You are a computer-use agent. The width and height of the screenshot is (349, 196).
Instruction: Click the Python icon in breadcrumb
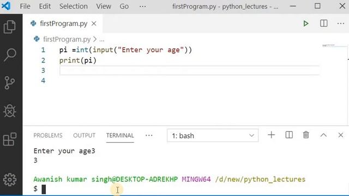(x=37, y=39)
